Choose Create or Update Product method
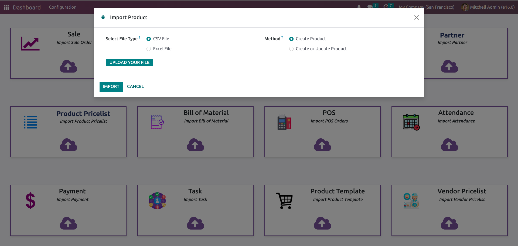The image size is (518, 246). (291, 49)
